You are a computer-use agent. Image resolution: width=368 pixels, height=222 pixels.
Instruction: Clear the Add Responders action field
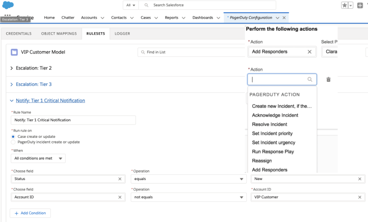310,52
